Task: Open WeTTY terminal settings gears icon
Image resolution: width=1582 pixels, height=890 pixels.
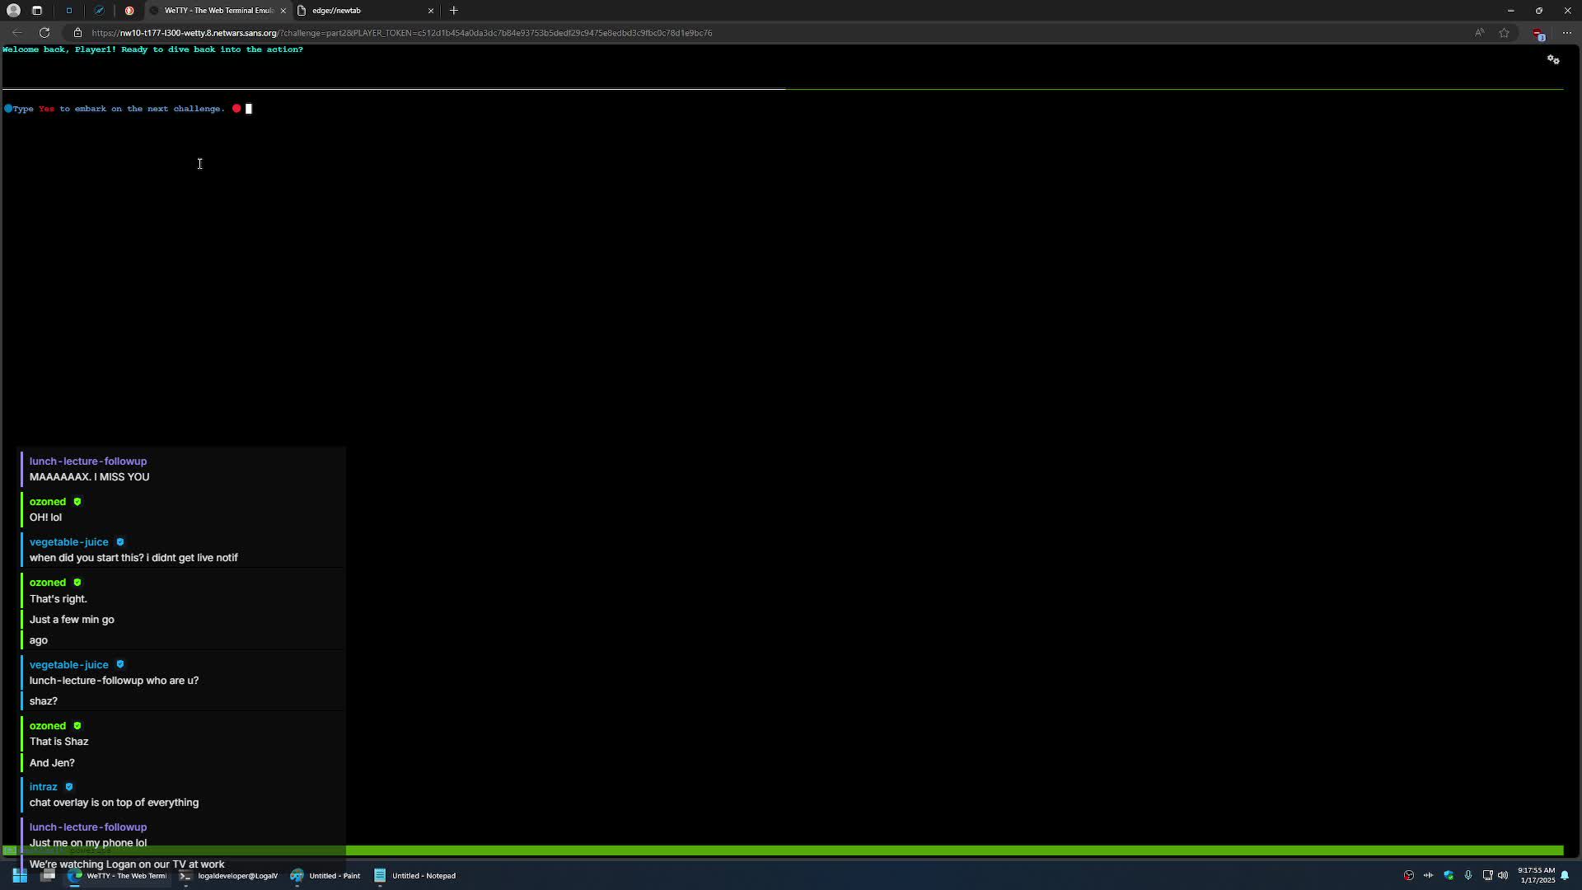Action: (x=1553, y=60)
